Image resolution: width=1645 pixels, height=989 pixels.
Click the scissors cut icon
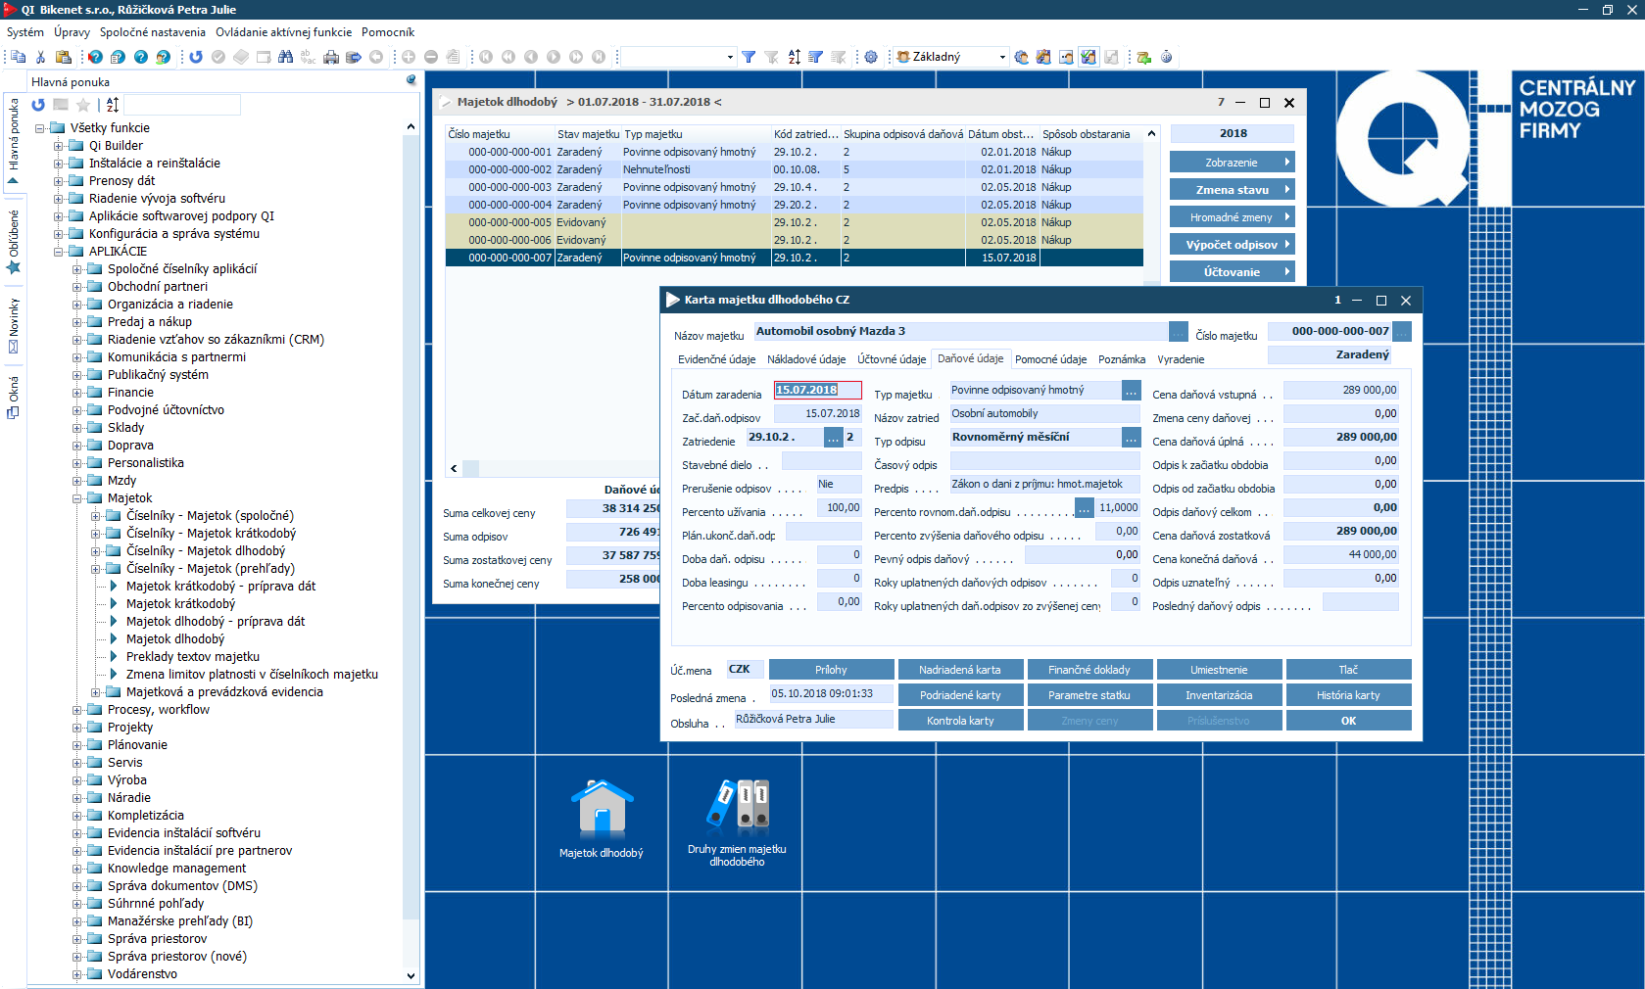(x=40, y=57)
